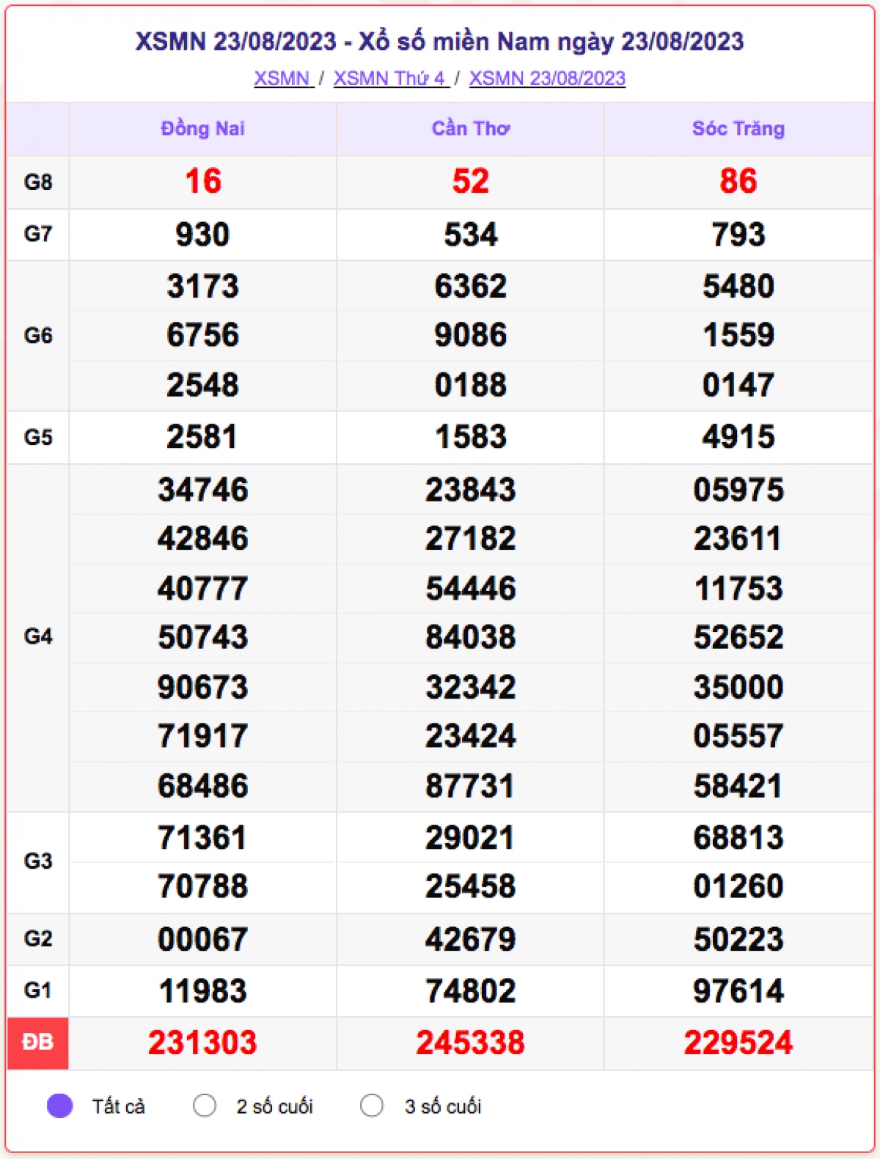This screenshot has width=880, height=1159.
Task: Click the G4 number 84038
Action: pyautogui.click(x=471, y=638)
